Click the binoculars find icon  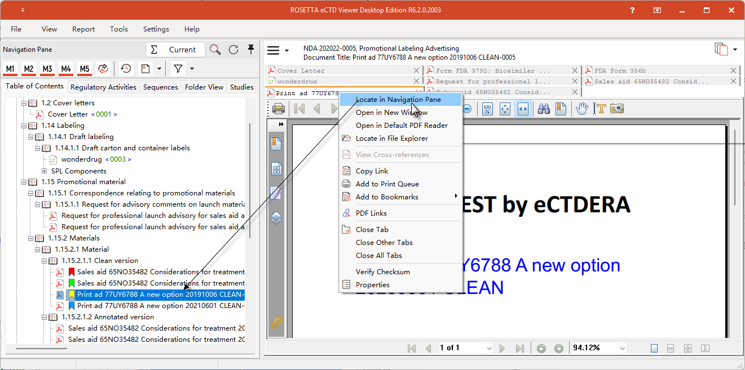544,109
